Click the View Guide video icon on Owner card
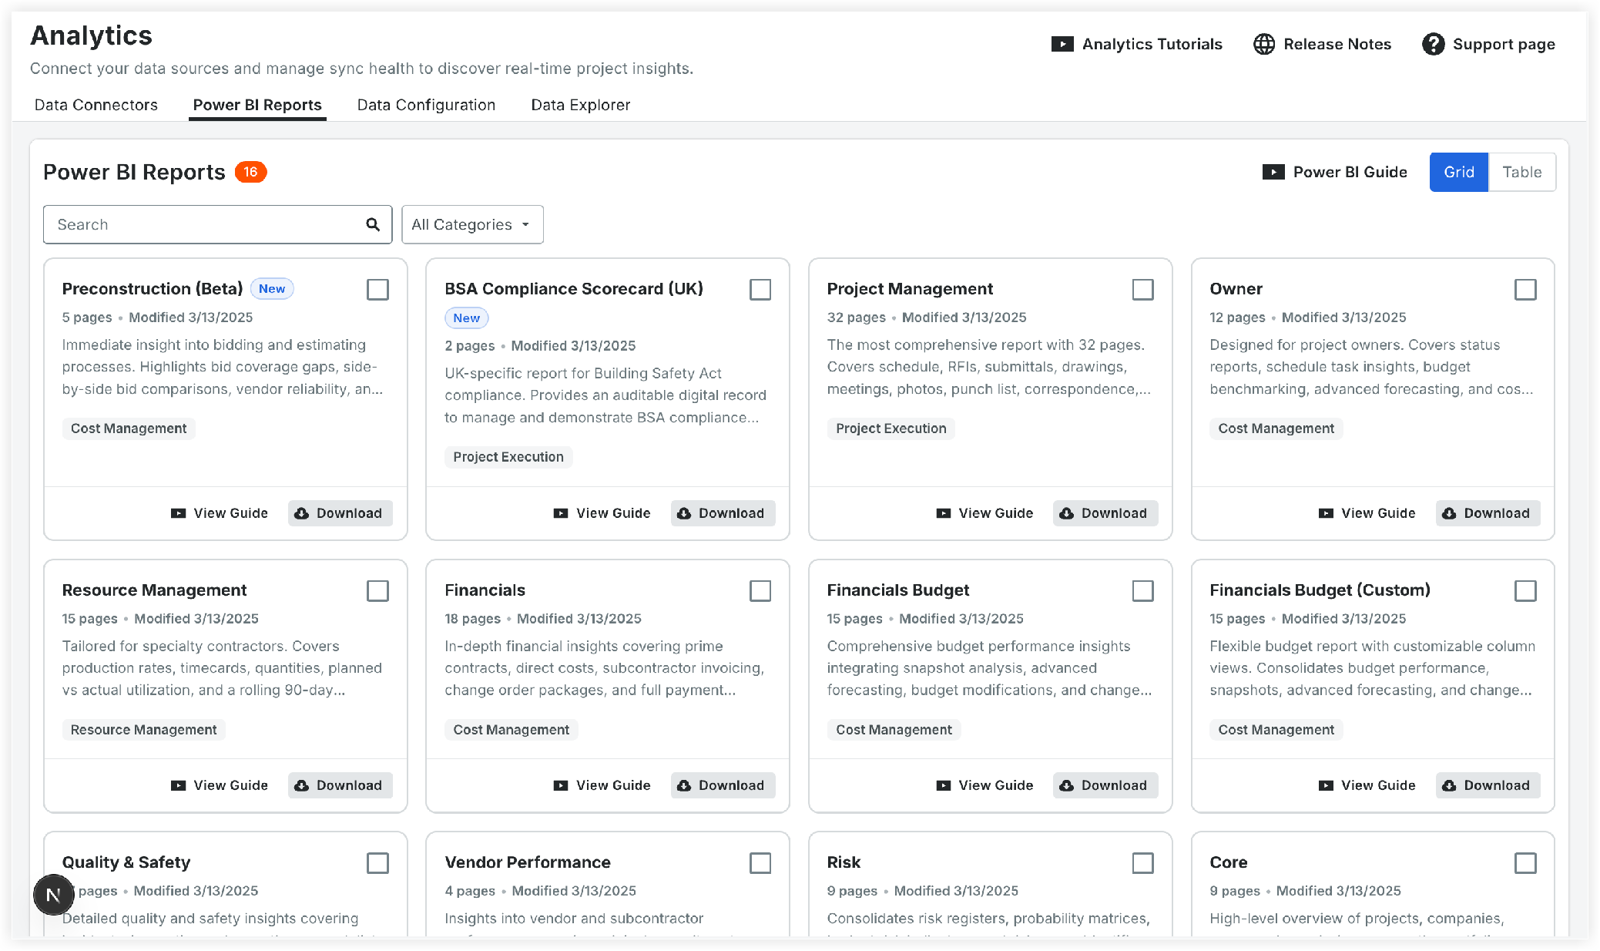The image size is (1600, 951). point(1326,513)
